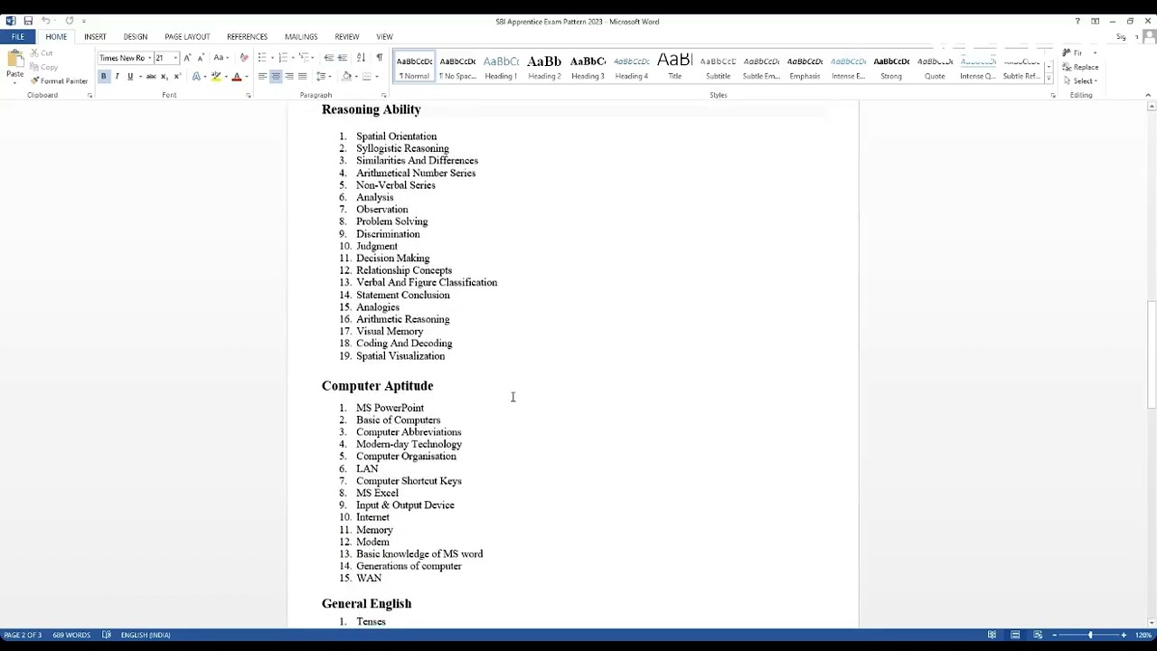This screenshot has width=1157, height=651.
Task: Justify the paragraph text
Action: pyautogui.click(x=303, y=77)
